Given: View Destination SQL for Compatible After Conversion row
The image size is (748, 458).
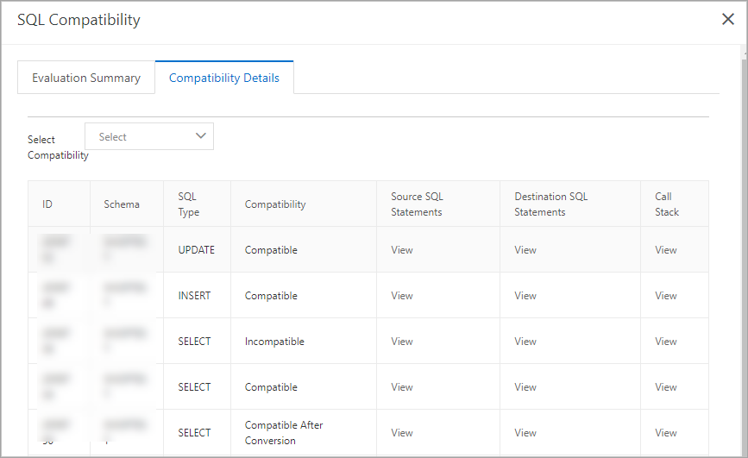Looking at the screenshot, I should 525,433.
